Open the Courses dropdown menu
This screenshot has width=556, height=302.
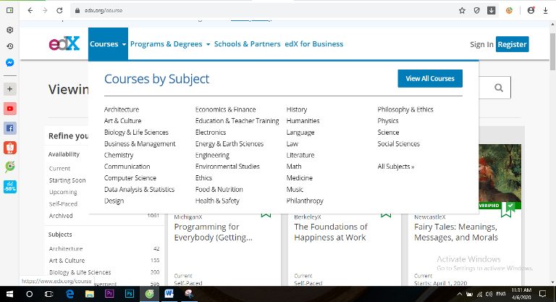[x=108, y=44]
